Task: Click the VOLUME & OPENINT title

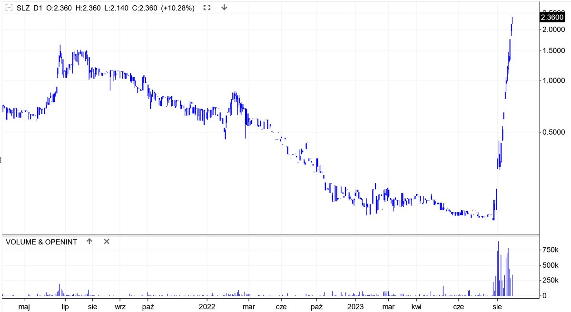Action: [41, 242]
